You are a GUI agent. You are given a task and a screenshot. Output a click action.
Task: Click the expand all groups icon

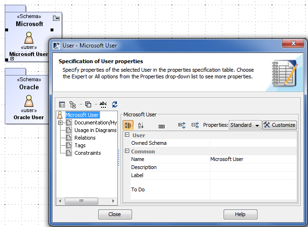click(182, 125)
